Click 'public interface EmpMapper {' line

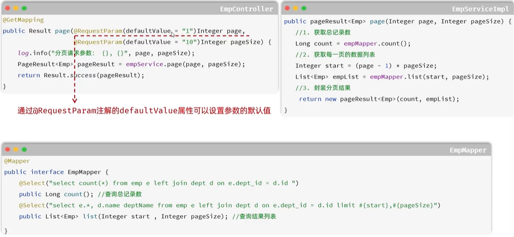pos(56,172)
